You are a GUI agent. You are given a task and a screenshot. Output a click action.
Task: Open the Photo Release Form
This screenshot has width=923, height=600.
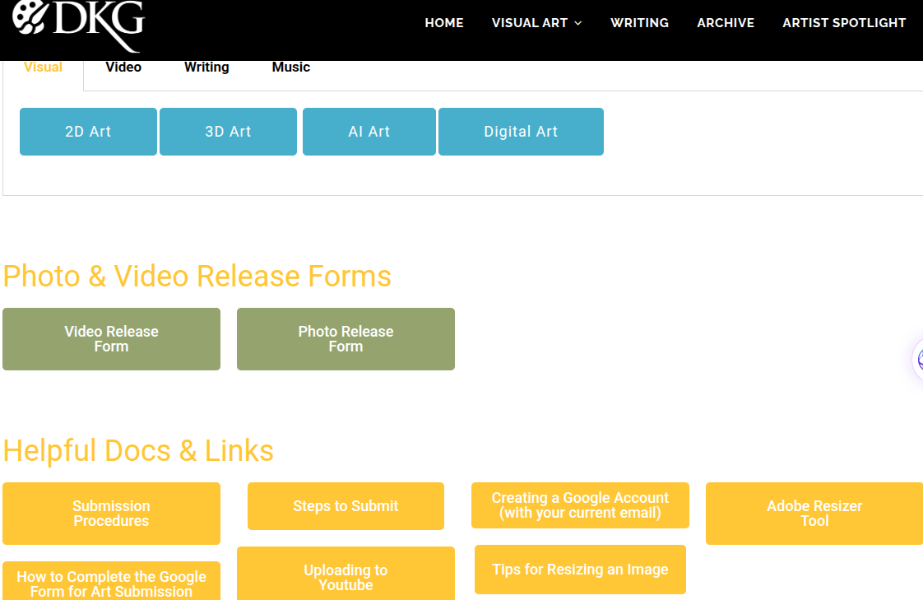(346, 339)
